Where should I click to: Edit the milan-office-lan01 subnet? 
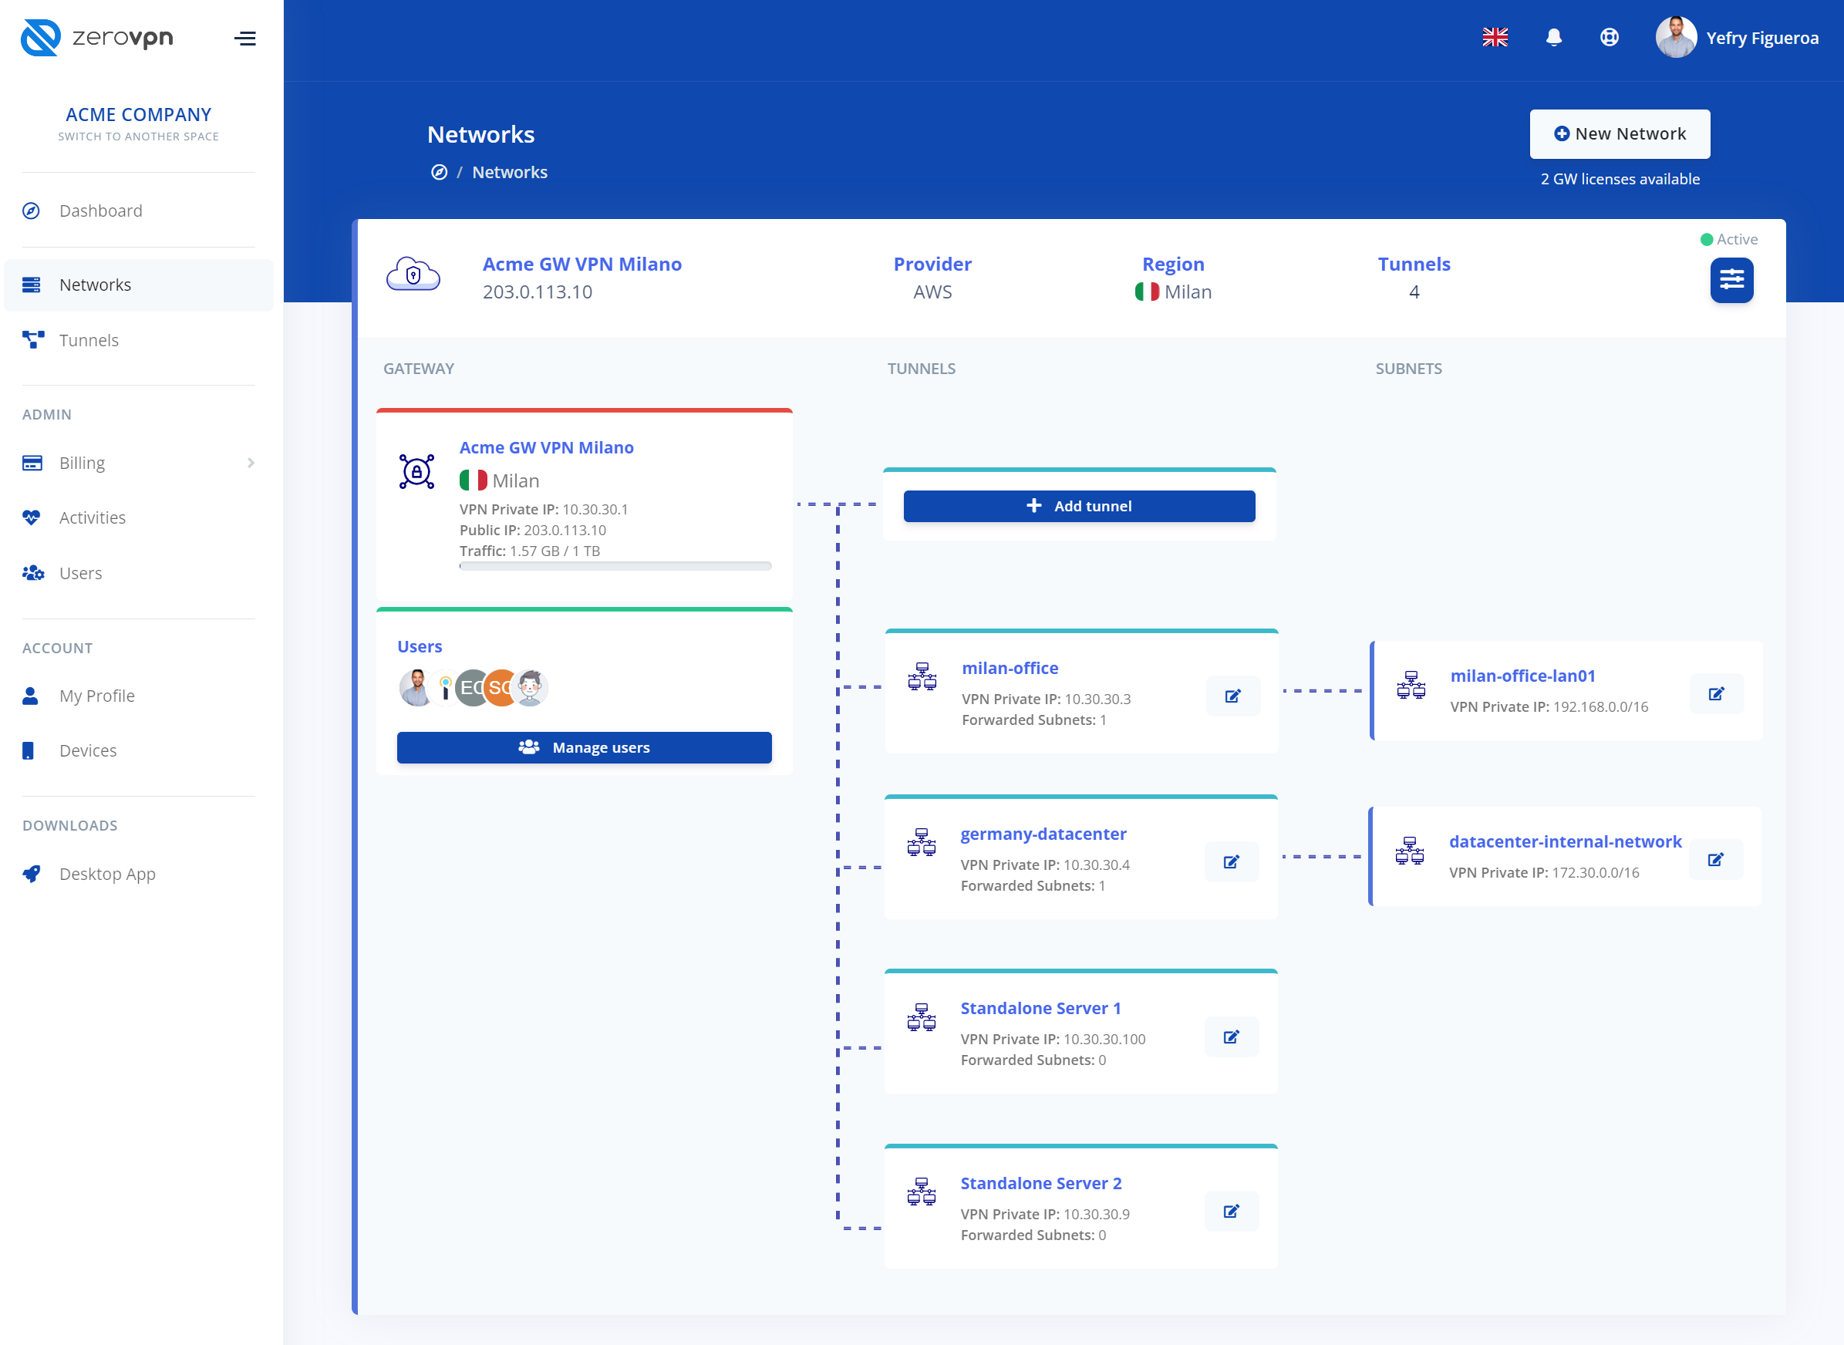click(x=1716, y=693)
